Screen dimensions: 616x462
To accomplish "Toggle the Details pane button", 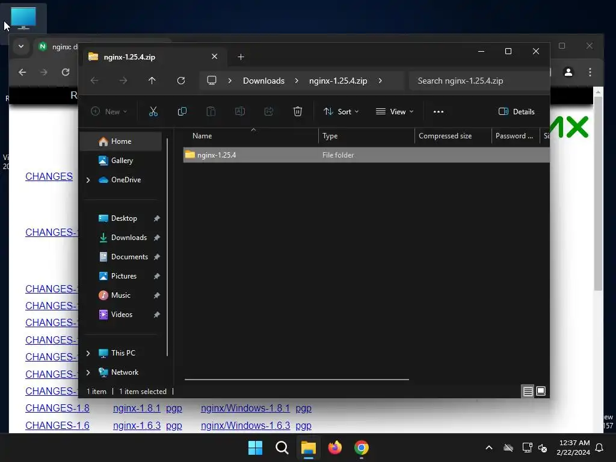I will 516,111.
